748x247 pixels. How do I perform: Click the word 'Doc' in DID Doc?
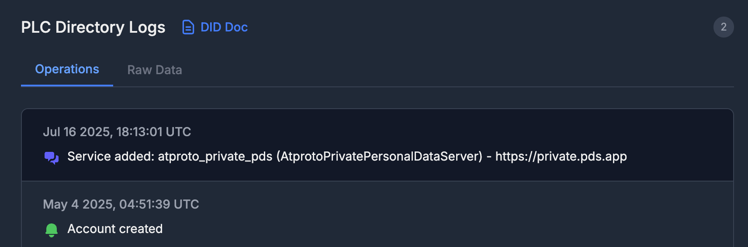click(236, 27)
